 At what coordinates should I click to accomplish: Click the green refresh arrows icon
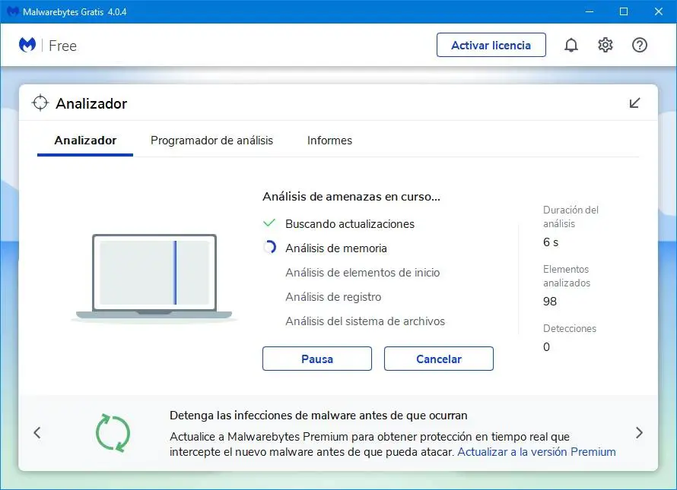pyautogui.click(x=113, y=433)
